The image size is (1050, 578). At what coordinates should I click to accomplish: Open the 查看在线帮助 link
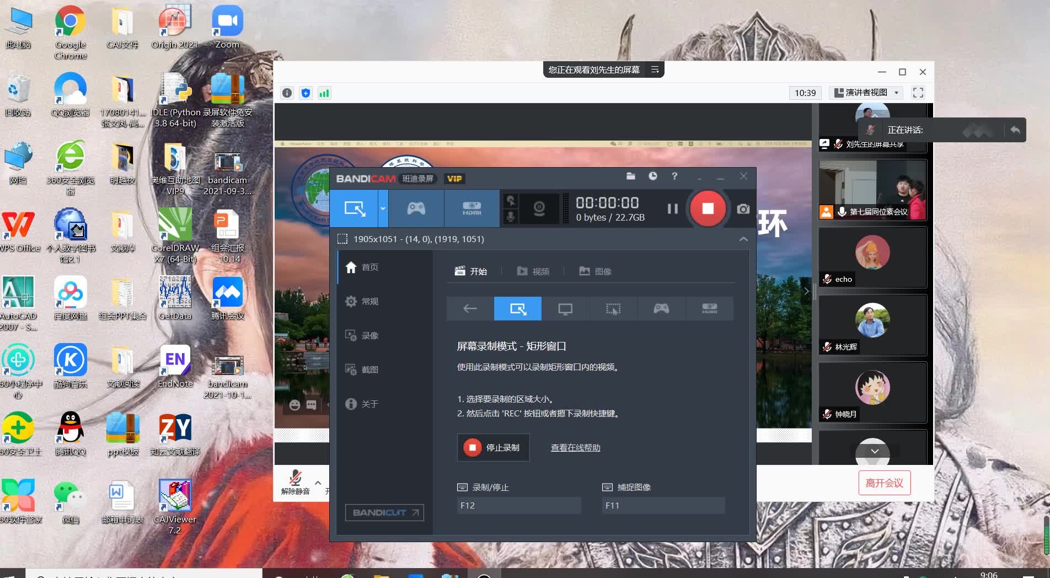[x=575, y=448]
